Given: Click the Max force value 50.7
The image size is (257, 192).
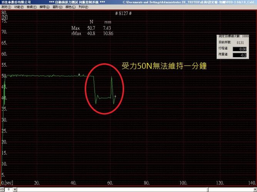Looking at the screenshot, I should (x=91, y=28).
